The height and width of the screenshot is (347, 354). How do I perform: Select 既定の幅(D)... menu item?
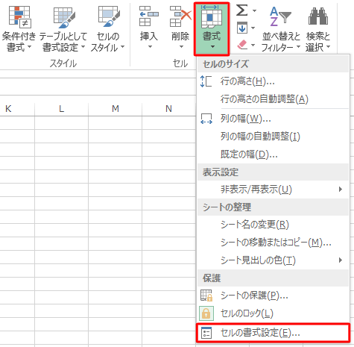pyautogui.click(x=274, y=154)
